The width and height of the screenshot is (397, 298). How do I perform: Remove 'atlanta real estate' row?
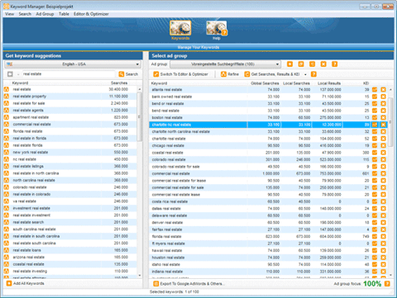click(x=383, y=89)
